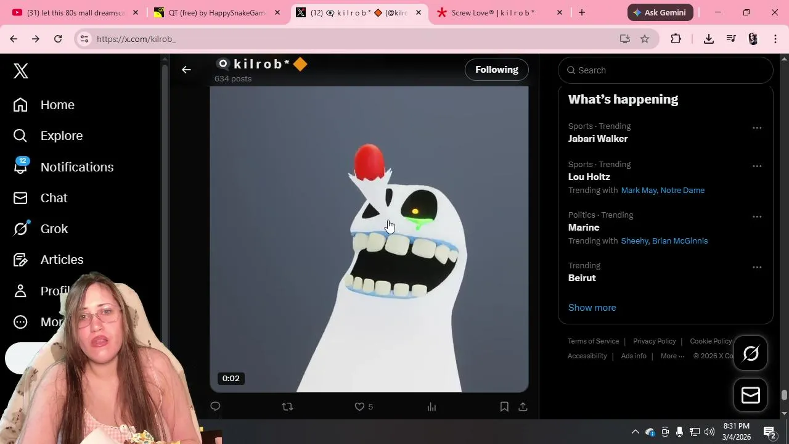Open browser downloads

[x=709, y=39]
